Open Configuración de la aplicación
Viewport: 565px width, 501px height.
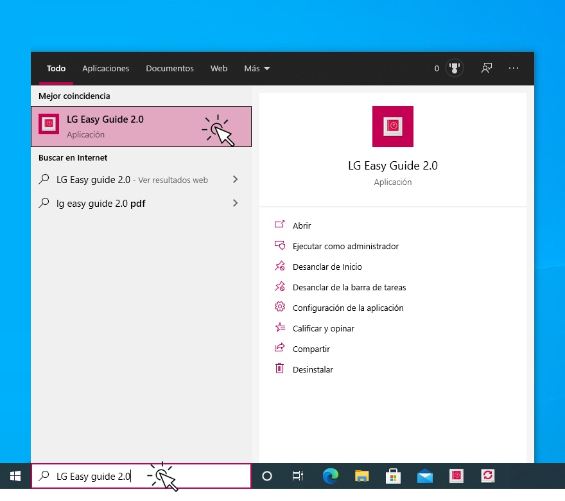(x=348, y=308)
